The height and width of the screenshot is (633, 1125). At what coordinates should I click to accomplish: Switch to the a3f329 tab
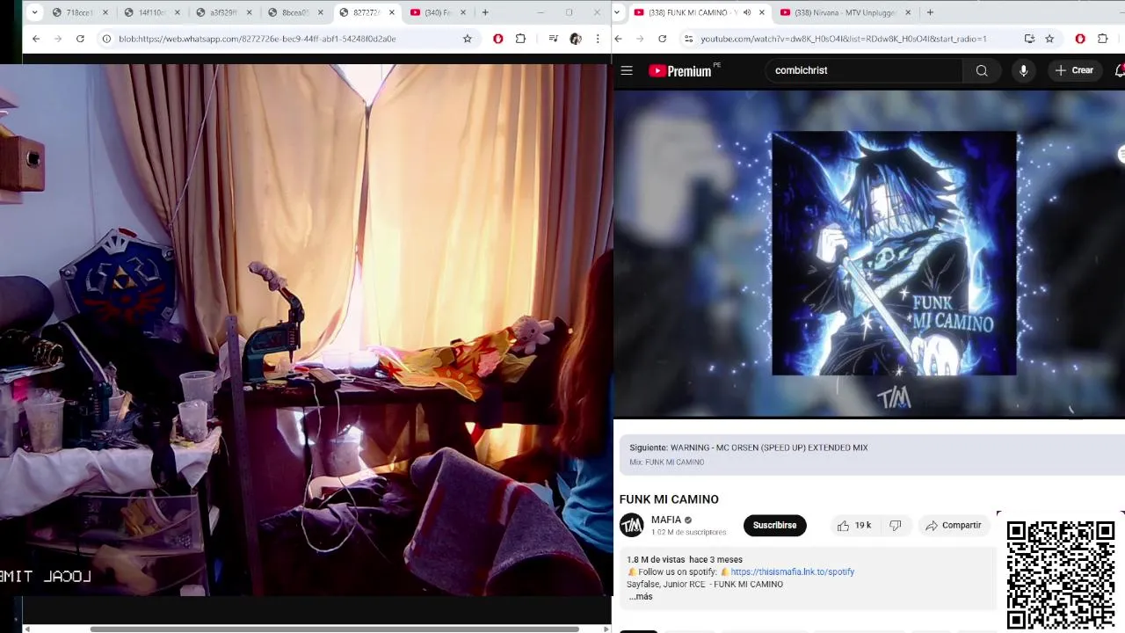[223, 12]
